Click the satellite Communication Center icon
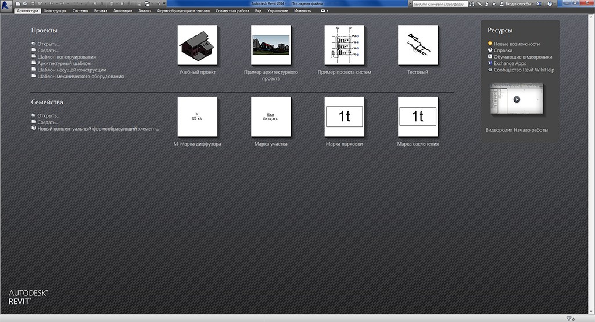Screen dimensions: 595x322 tap(486, 4)
